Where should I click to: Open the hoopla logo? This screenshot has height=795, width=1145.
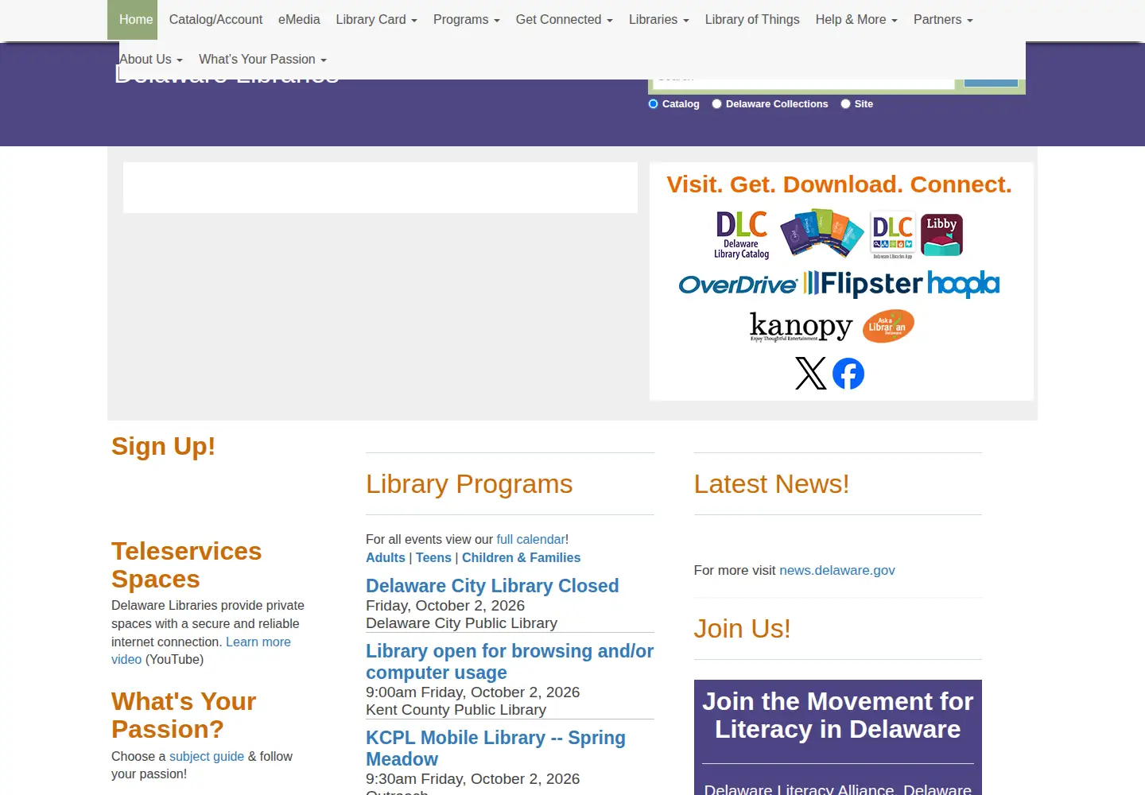pyautogui.click(x=964, y=283)
